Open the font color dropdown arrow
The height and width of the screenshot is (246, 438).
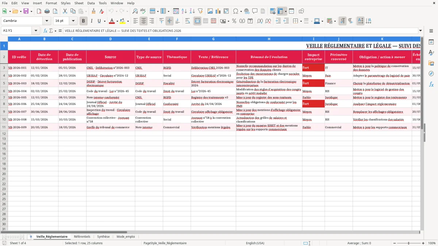tap(117, 21)
